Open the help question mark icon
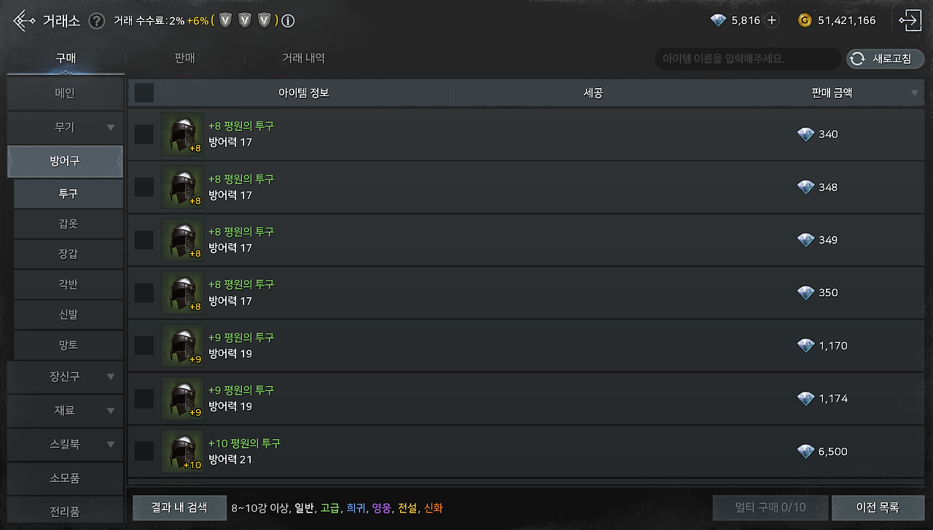933x530 pixels. click(x=96, y=21)
